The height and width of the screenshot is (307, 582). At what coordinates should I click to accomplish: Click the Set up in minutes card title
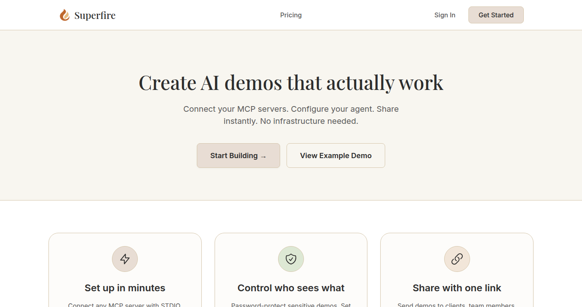[125, 288]
